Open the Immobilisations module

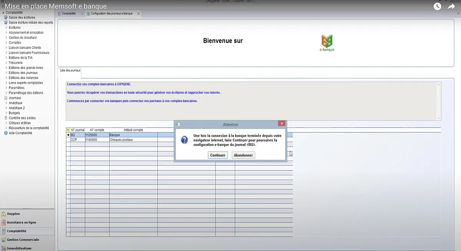pos(27,248)
